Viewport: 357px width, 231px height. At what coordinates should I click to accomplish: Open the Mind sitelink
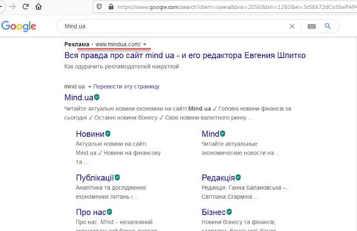click(x=210, y=134)
